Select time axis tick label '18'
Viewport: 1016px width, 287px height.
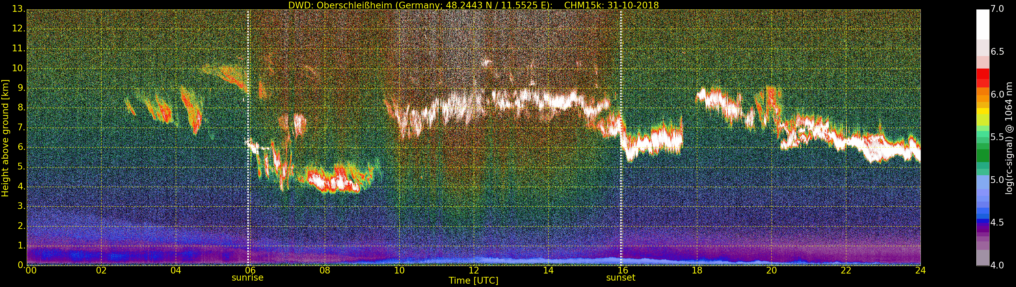(697, 270)
